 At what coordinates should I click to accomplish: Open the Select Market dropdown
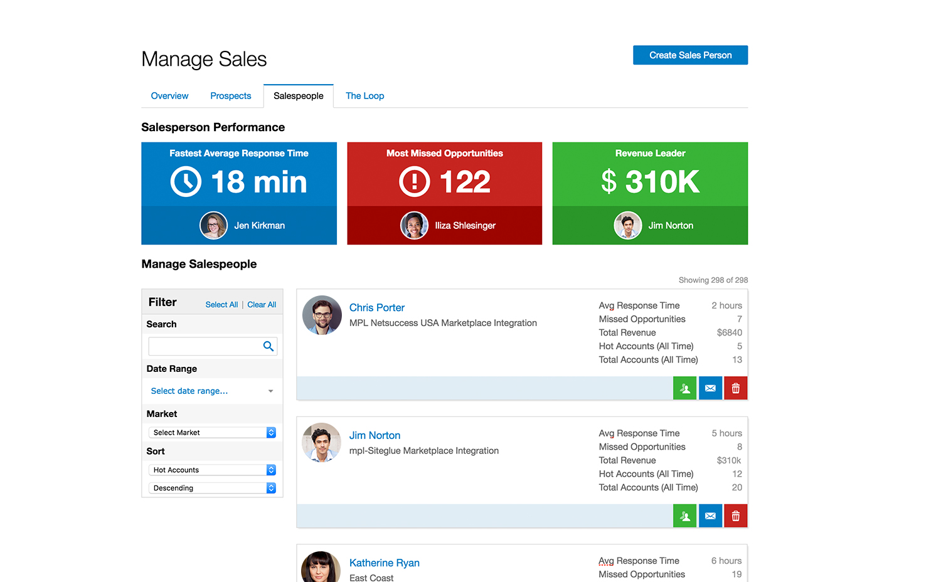pyautogui.click(x=212, y=433)
